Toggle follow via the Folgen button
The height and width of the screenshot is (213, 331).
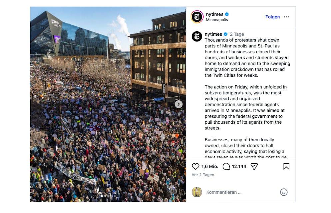(x=272, y=17)
